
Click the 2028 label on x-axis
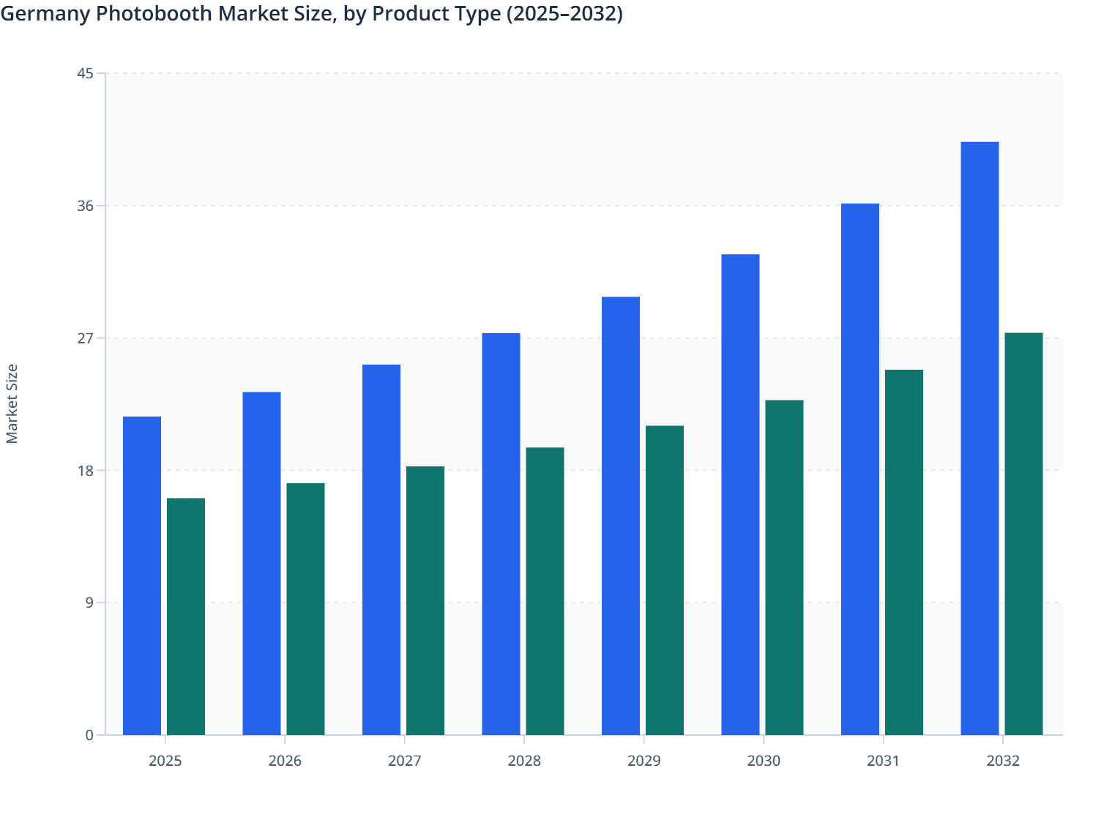click(524, 761)
